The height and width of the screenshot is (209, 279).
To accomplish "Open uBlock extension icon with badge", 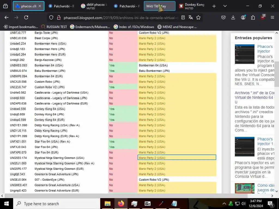I will [263, 17].
